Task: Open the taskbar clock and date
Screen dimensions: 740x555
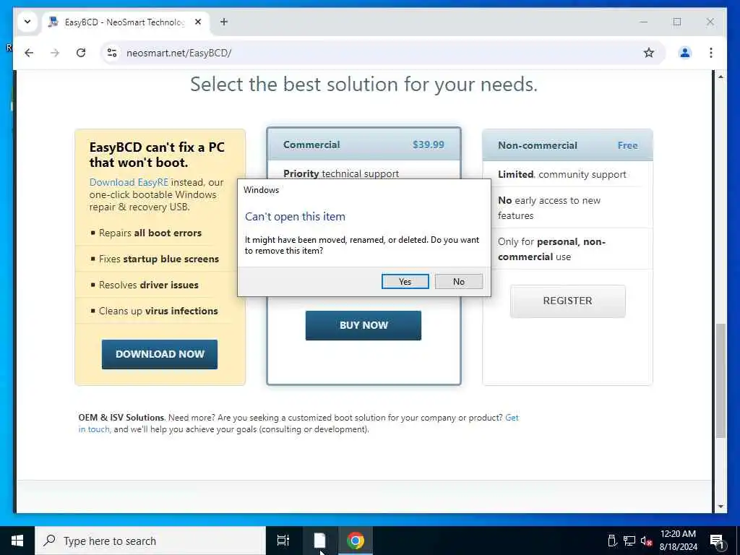Action: coord(678,541)
